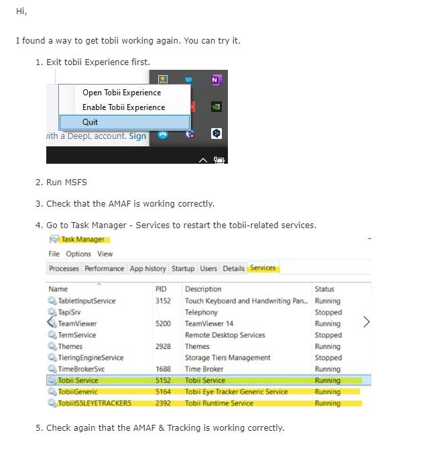Click the OneNote tray icon
The width and height of the screenshot is (429, 457).
(x=217, y=80)
